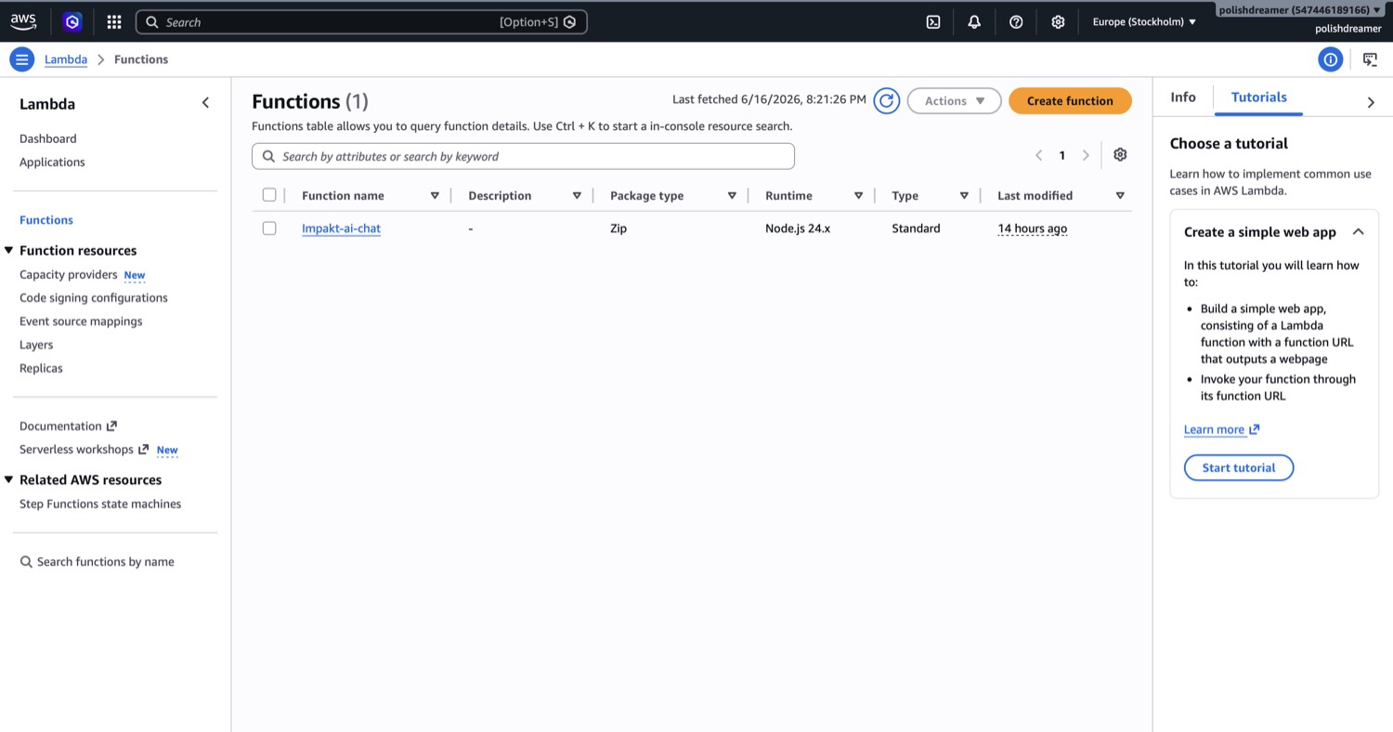
Task: Select all functions with the header checkbox
Action: click(x=269, y=195)
